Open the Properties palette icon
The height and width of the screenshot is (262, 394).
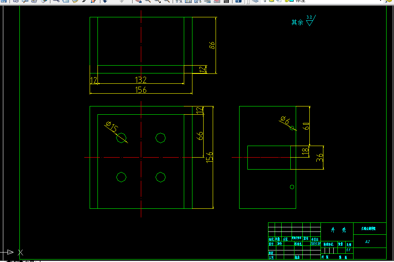coord(179,1)
